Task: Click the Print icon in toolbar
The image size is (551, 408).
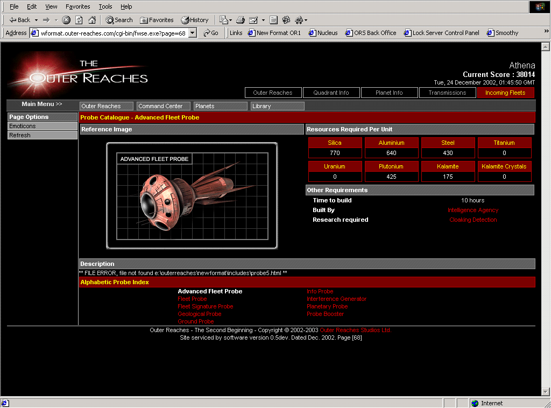Action: (x=241, y=20)
